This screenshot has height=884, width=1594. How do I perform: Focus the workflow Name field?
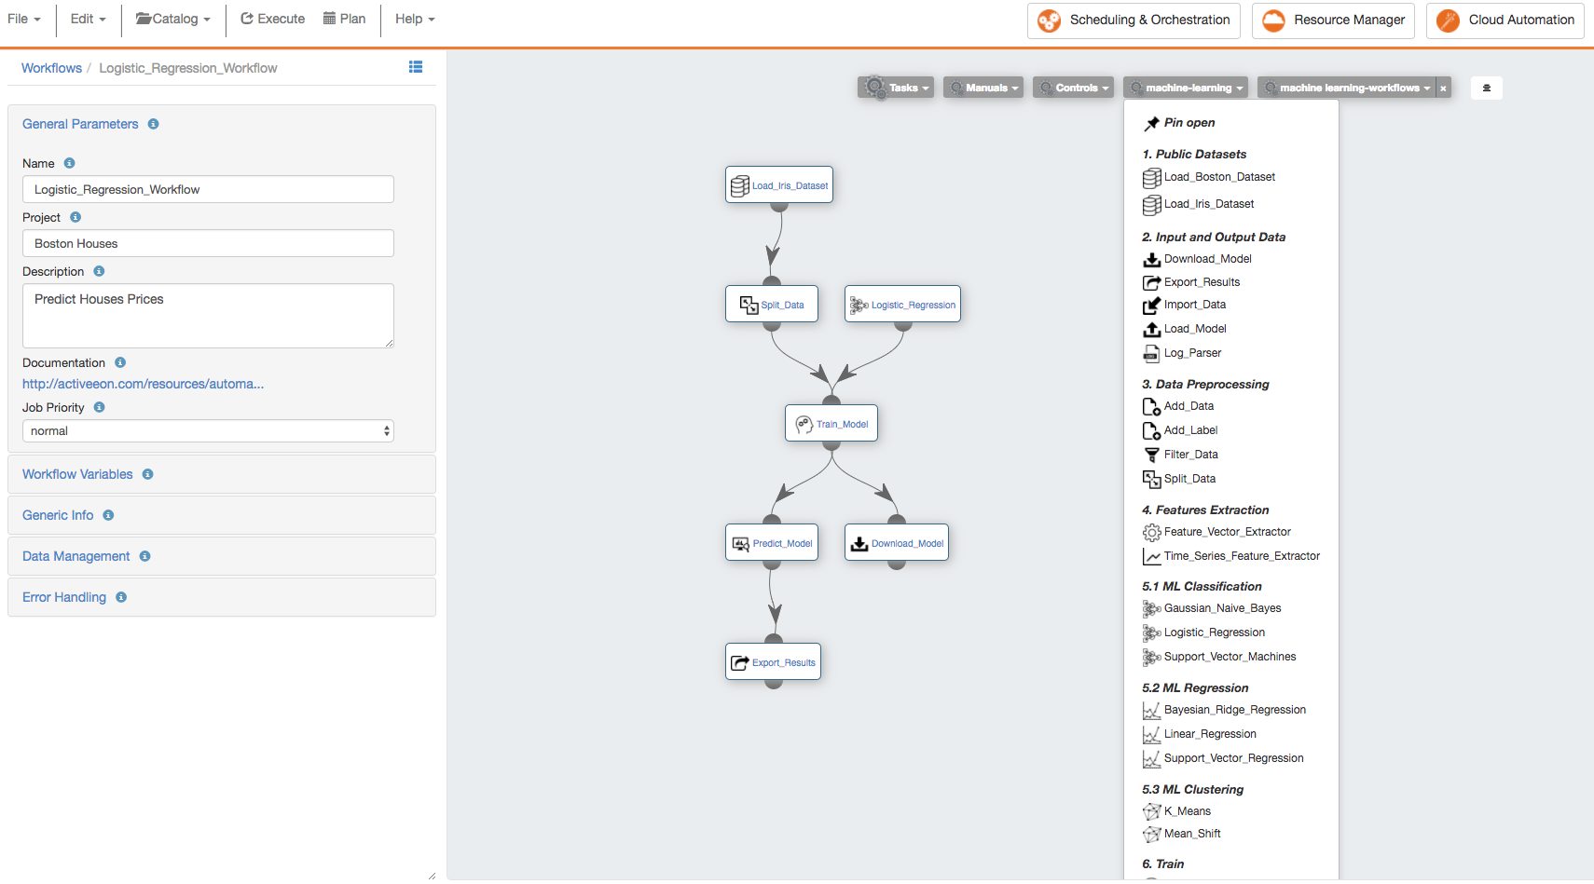click(x=208, y=189)
